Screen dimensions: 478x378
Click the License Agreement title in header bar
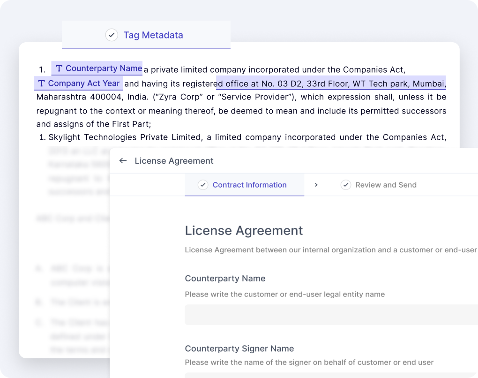click(x=174, y=161)
